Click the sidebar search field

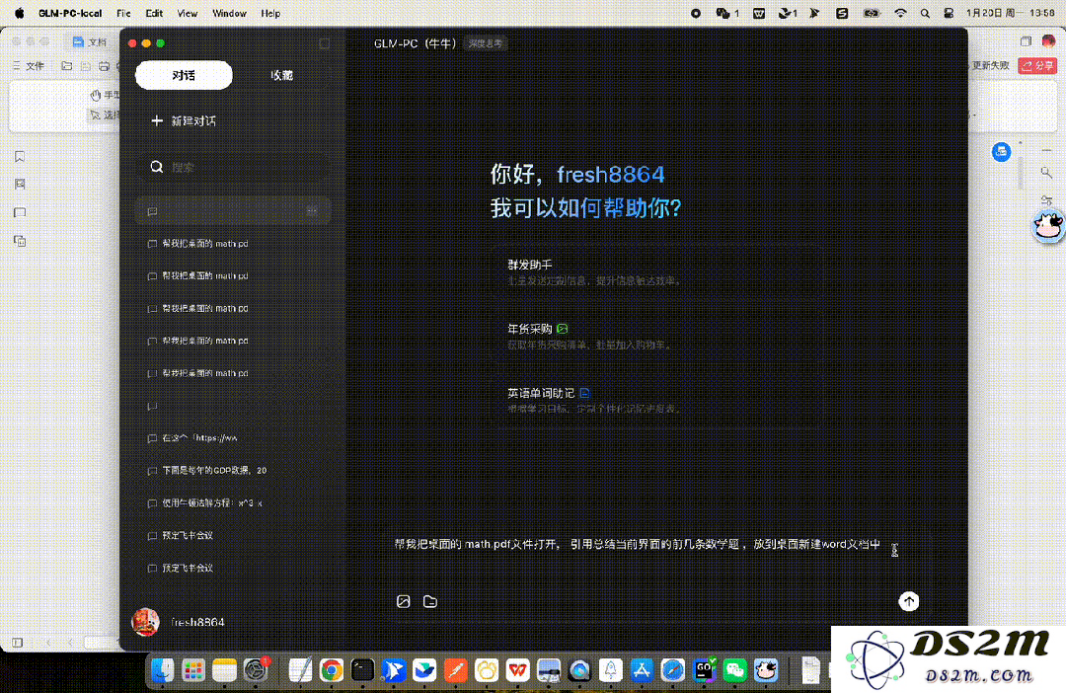click(233, 167)
